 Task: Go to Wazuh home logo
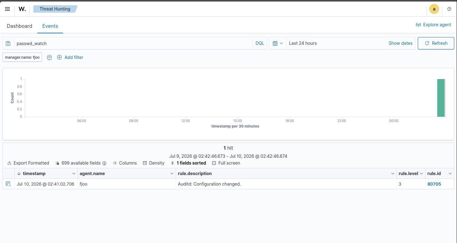click(x=22, y=9)
